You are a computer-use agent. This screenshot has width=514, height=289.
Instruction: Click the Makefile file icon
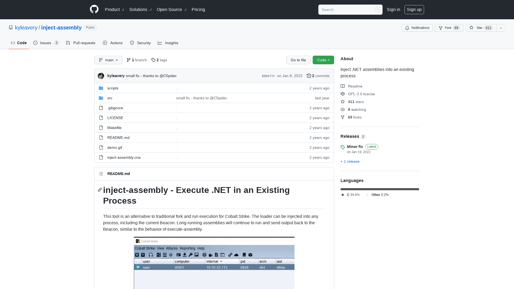click(x=101, y=128)
